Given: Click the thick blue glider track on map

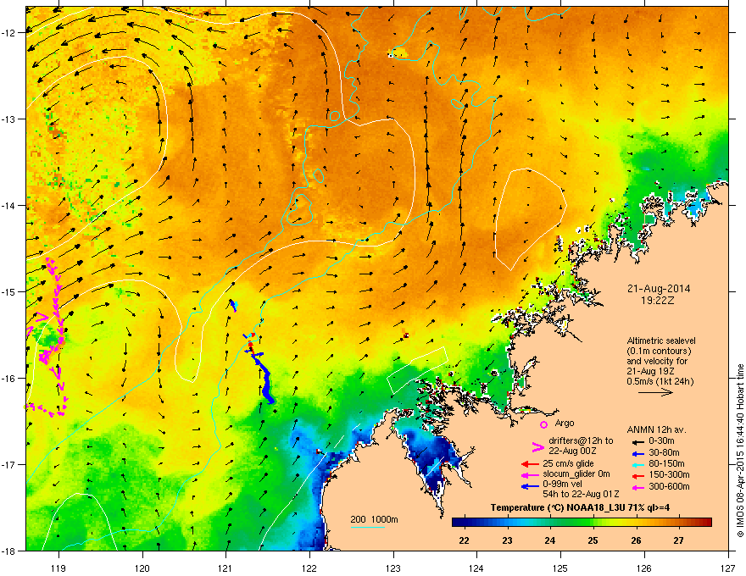Looking at the screenshot, I should click(265, 380).
